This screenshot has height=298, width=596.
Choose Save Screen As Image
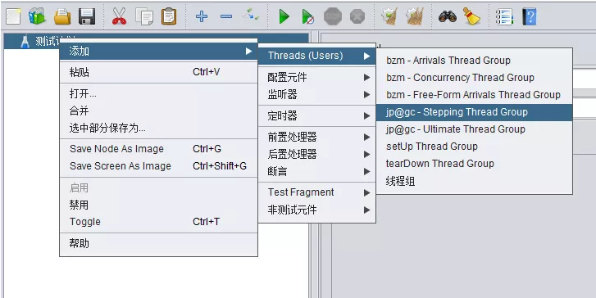pos(158,166)
